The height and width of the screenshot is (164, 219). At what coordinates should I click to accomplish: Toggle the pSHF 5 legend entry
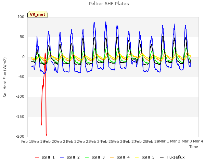145,158
